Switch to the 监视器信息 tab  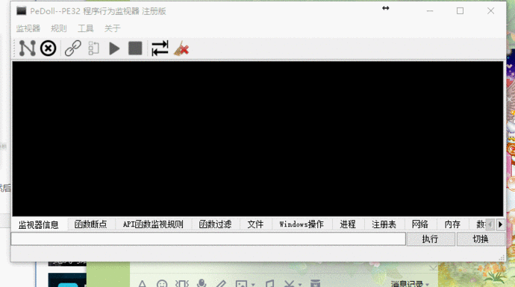39,224
